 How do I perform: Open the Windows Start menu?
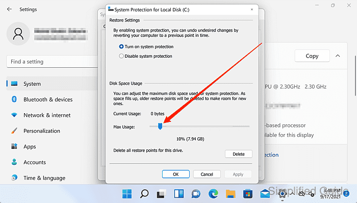[127, 194]
